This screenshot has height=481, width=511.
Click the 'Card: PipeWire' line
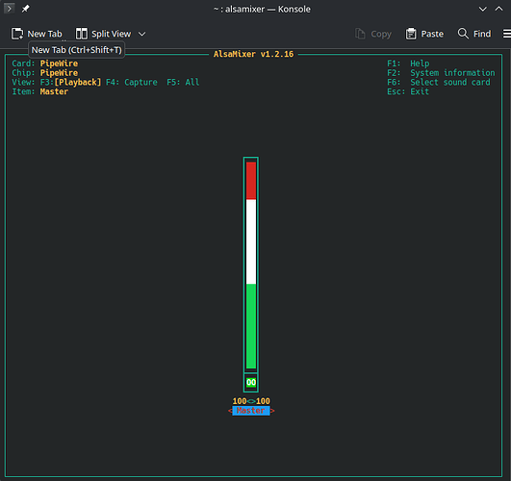coord(45,63)
